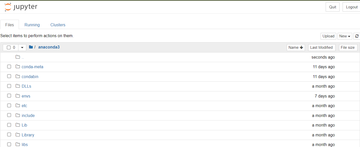The width and height of the screenshot is (360, 147).
Task: Open the DLLs folder via its folder icon
Action: coord(17,86)
